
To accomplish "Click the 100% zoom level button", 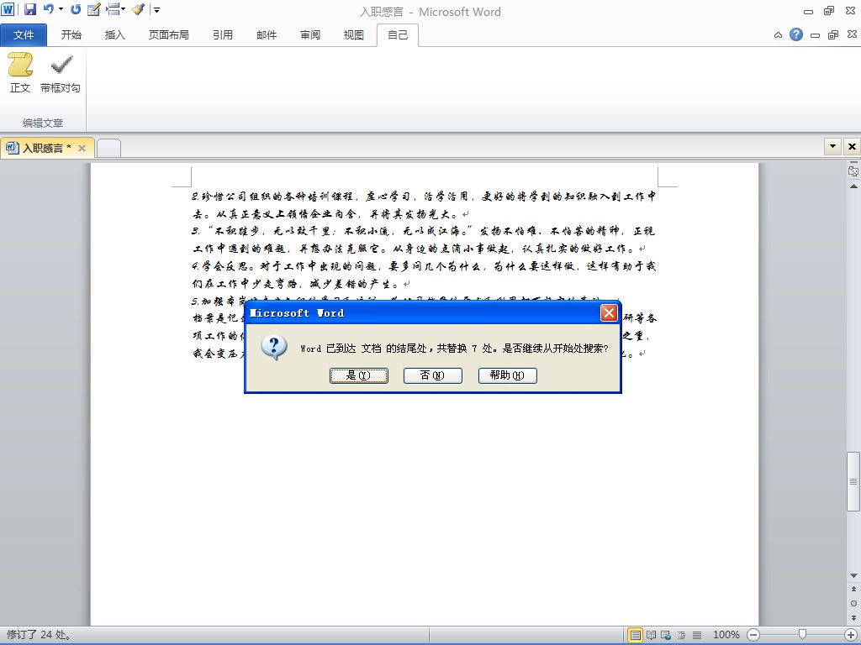I will click(x=726, y=635).
